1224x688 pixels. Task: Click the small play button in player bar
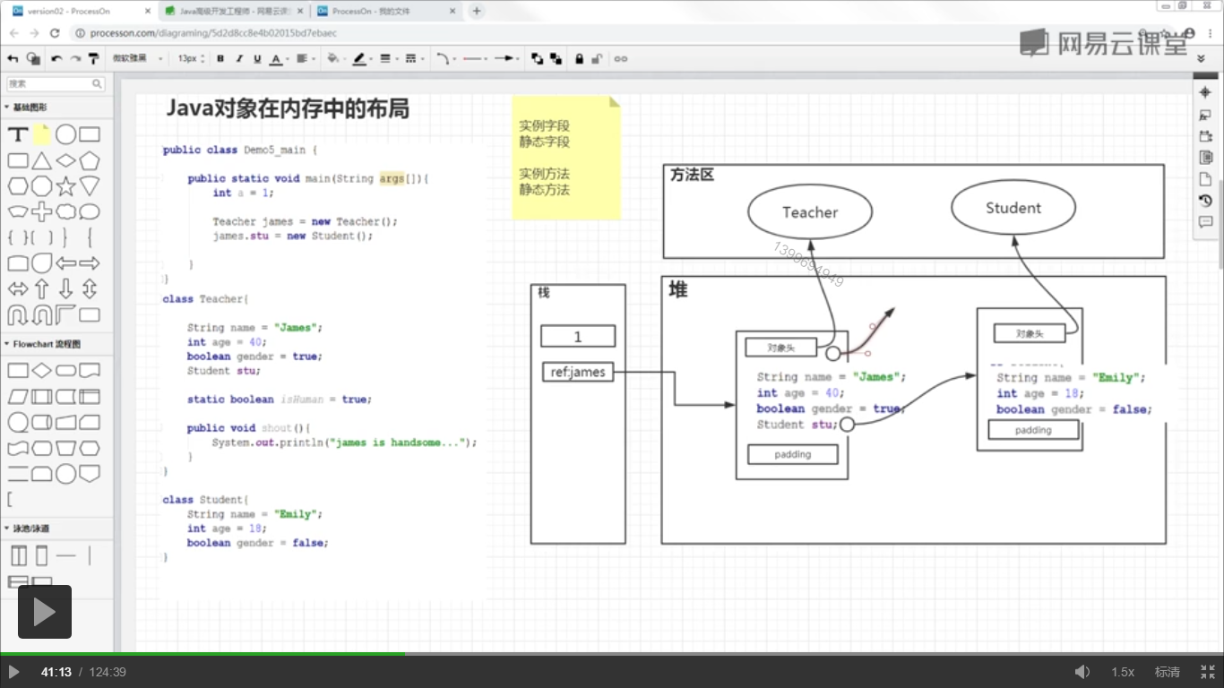tap(13, 672)
